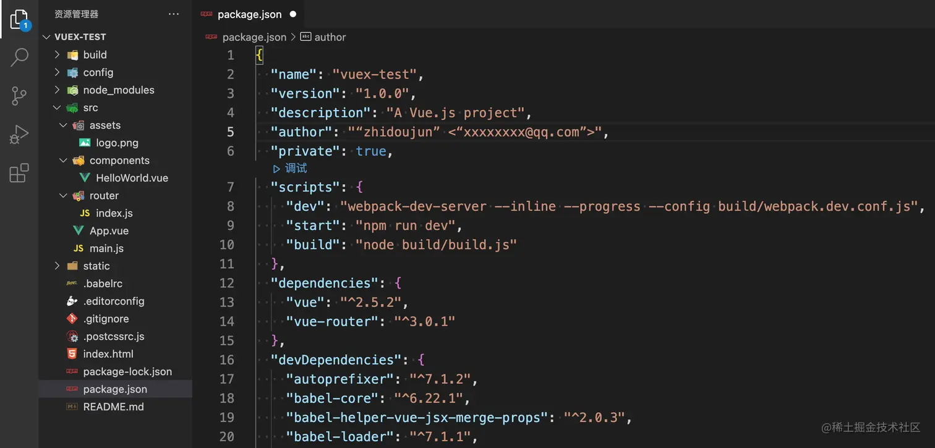Collapse the VUEX-TEST root folder
935x448 pixels.
pos(47,37)
